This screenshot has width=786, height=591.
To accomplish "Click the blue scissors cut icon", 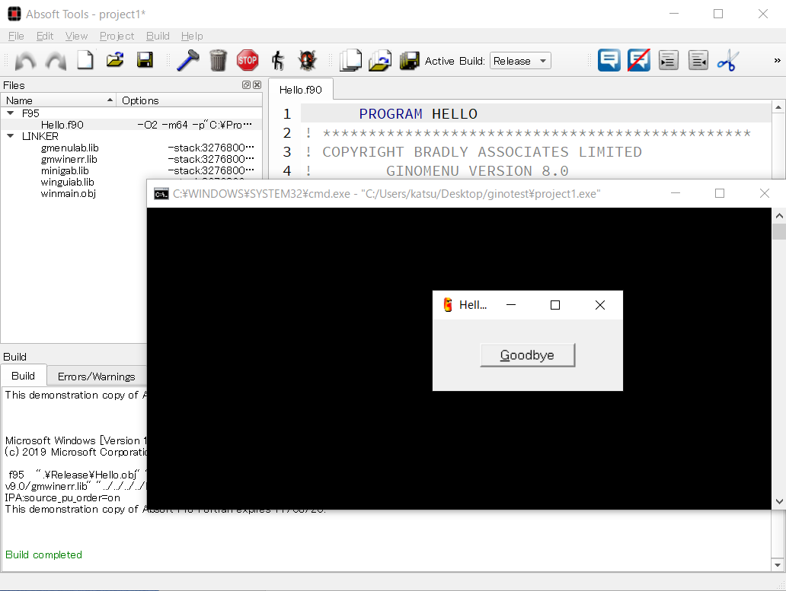I will (x=728, y=61).
